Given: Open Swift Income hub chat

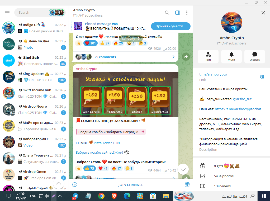Looking at the screenshot, I should tap(34, 93).
